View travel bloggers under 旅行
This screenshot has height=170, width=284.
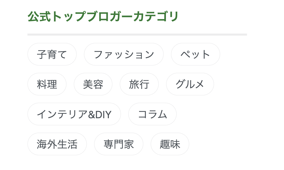coord(139,84)
